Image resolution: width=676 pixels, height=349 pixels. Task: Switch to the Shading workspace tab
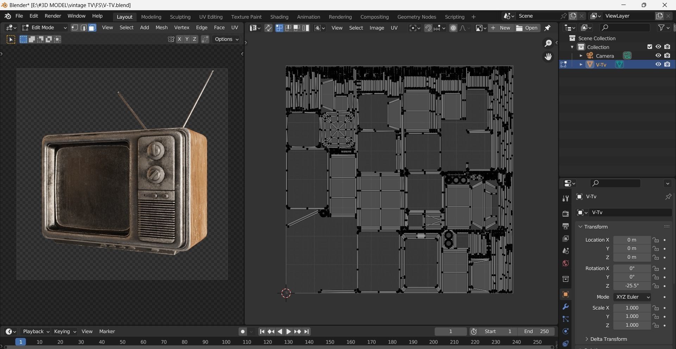279,17
